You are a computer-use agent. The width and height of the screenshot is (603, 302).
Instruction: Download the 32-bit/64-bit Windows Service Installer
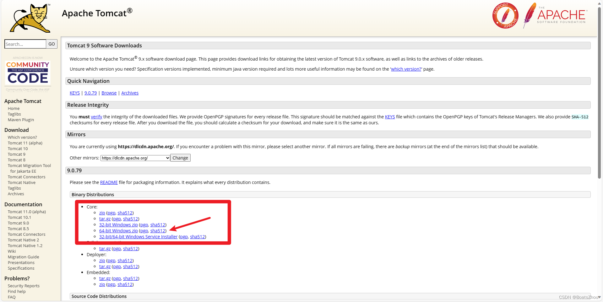tap(138, 237)
